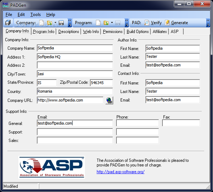Focus the Country field containing Romania
This screenshot has width=213, height=192.
tap(75, 91)
